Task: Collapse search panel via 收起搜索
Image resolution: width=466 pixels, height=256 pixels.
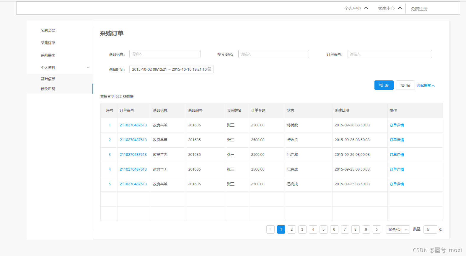Action: (426, 86)
